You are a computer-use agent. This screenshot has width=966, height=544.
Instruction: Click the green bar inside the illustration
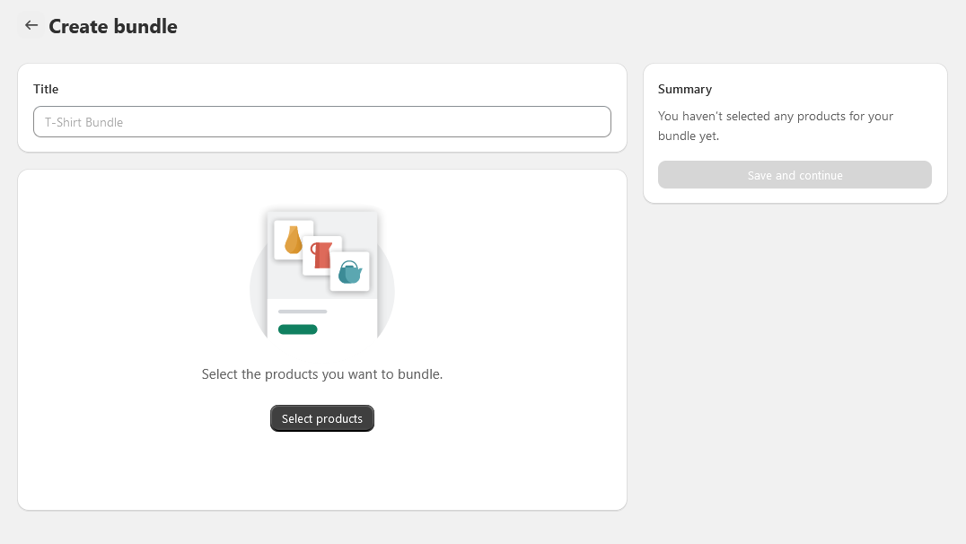(x=298, y=329)
